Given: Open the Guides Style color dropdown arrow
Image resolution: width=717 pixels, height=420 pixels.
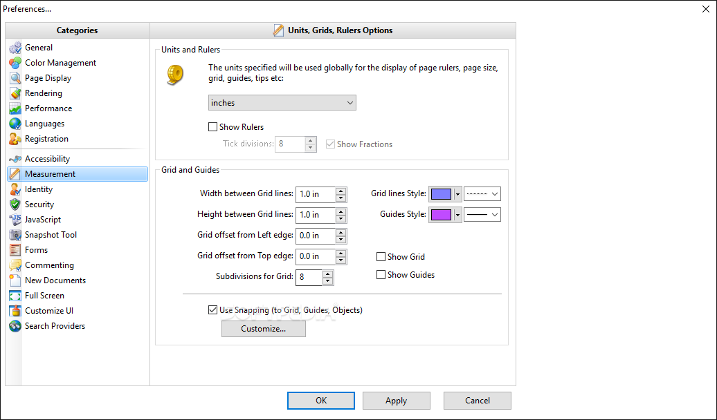Looking at the screenshot, I should pyautogui.click(x=457, y=215).
